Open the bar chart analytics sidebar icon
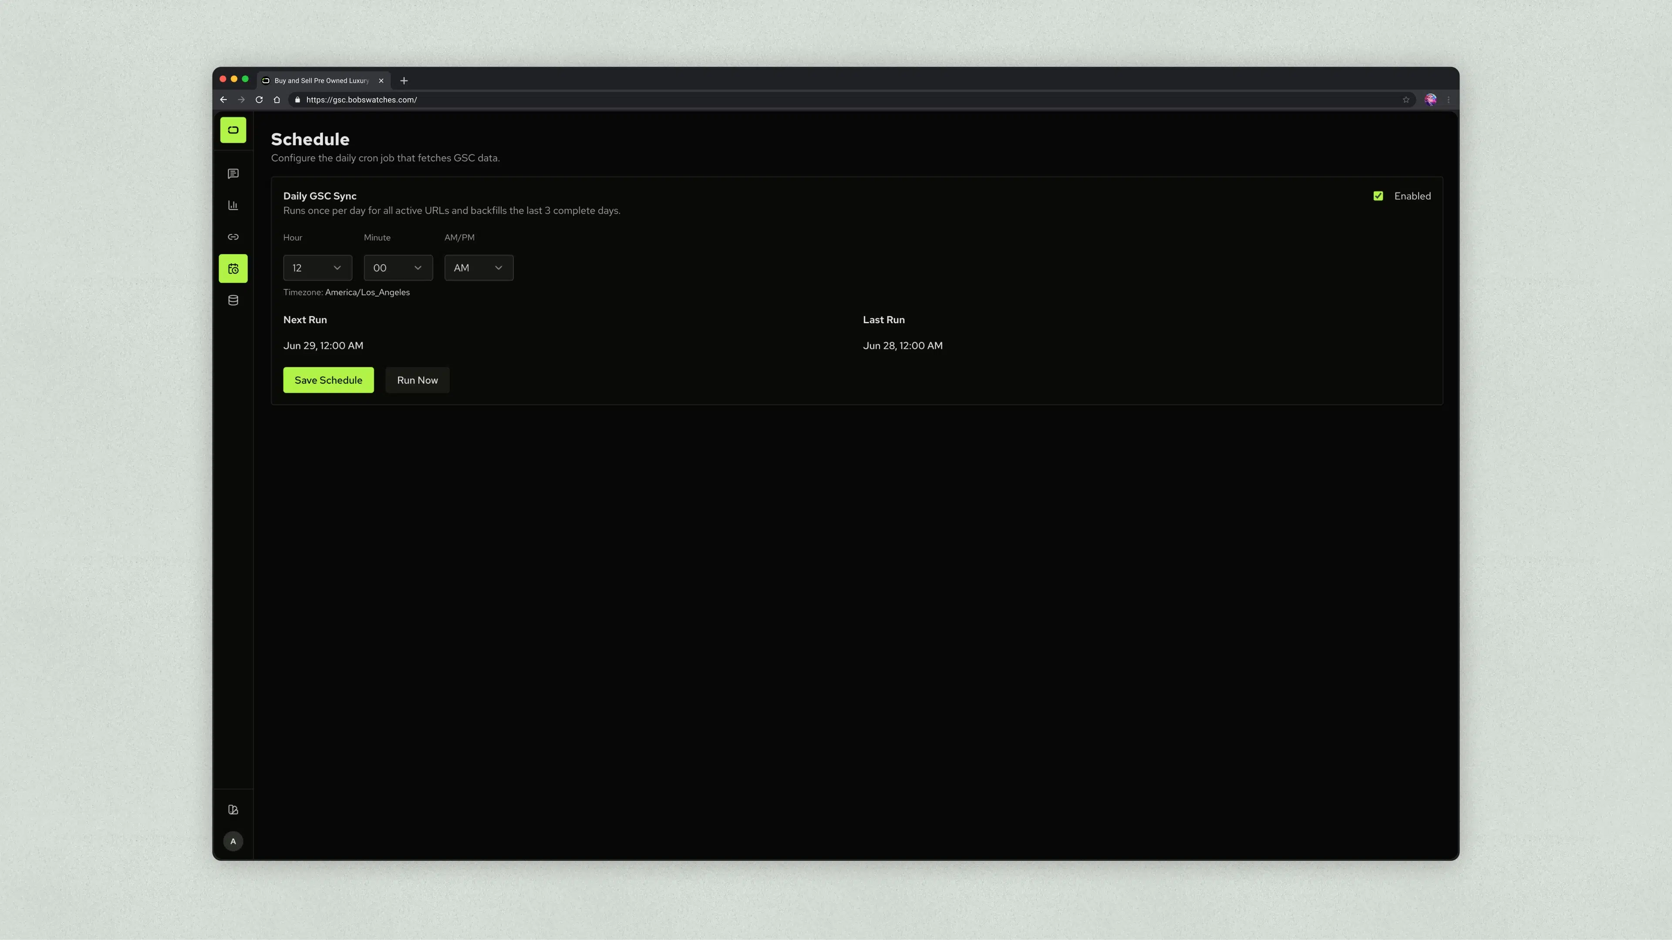This screenshot has height=940, width=1672. tap(233, 205)
